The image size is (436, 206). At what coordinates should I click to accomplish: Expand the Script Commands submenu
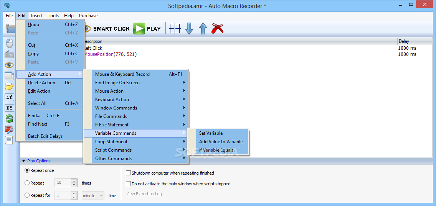tap(136, 150)
